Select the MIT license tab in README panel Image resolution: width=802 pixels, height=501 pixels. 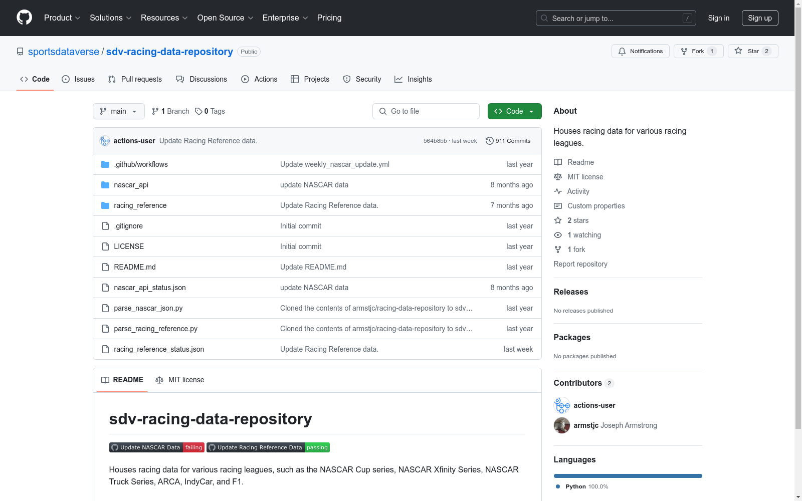point(180,380)
